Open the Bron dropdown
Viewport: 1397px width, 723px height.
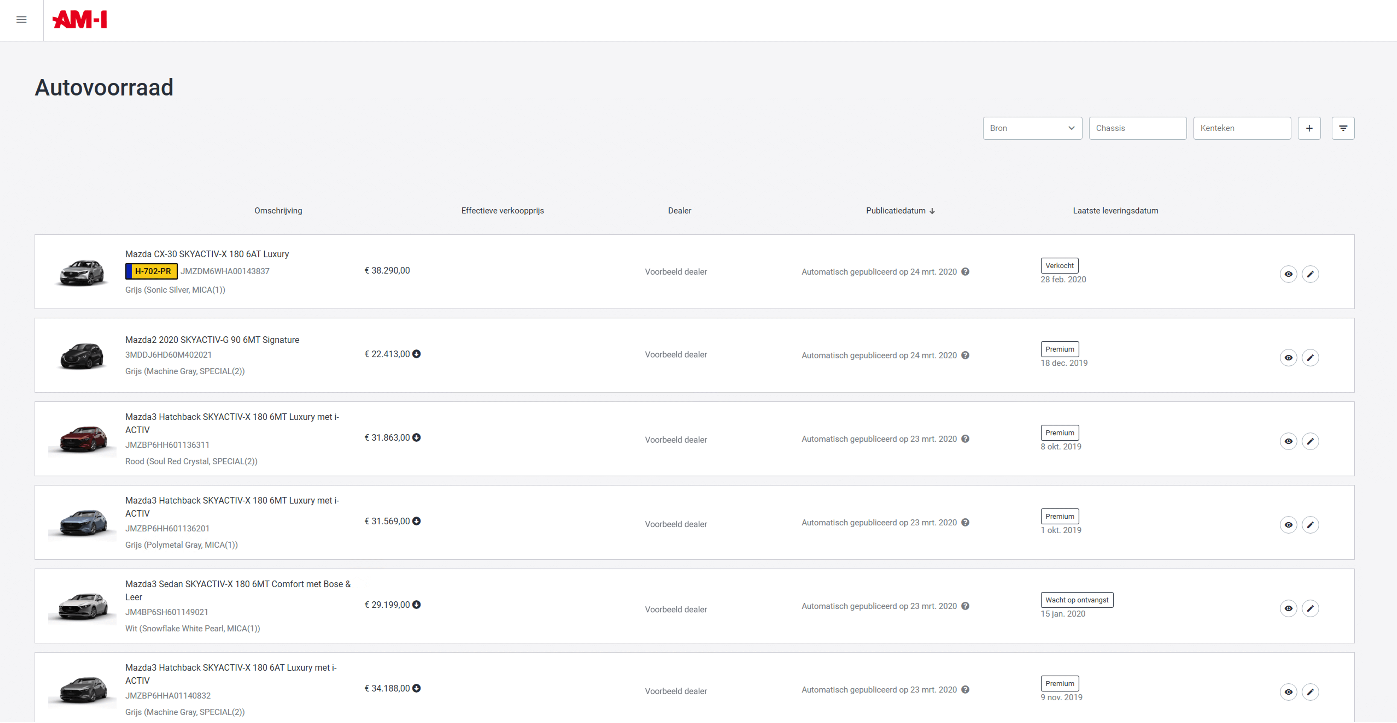1032,128
